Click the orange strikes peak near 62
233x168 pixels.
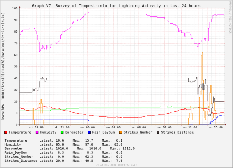[202, 53]
